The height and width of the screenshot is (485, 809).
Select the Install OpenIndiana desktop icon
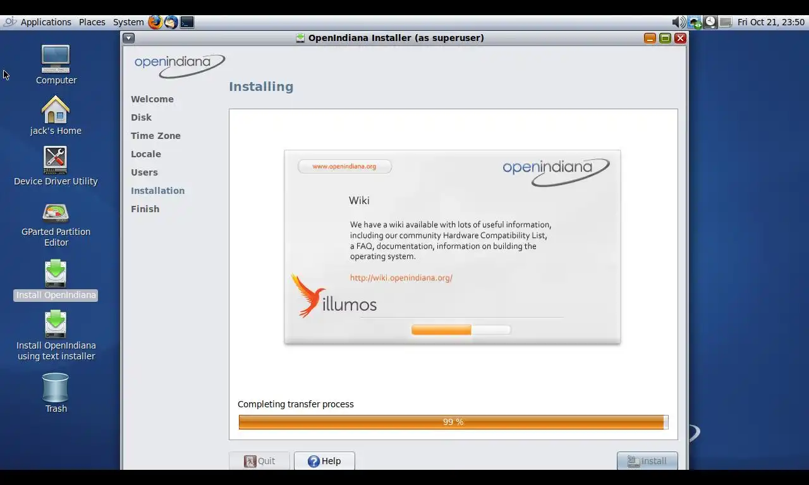coord(56,280)
